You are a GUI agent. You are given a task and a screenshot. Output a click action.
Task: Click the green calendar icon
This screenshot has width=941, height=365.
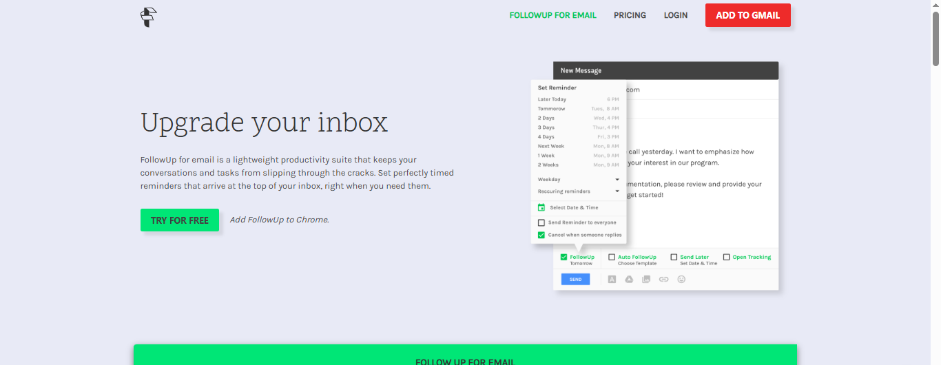541,207
